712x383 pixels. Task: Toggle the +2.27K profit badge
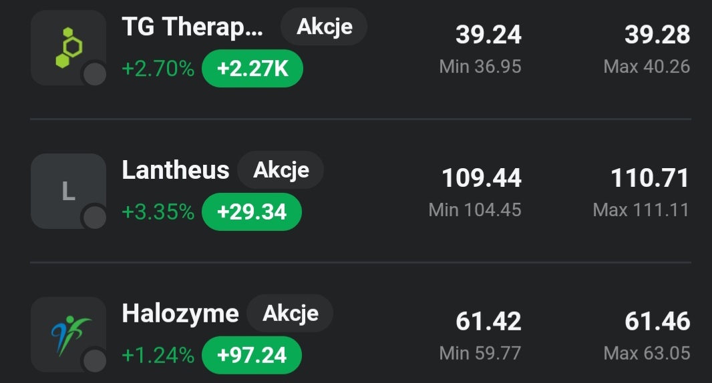pos(252,69)
